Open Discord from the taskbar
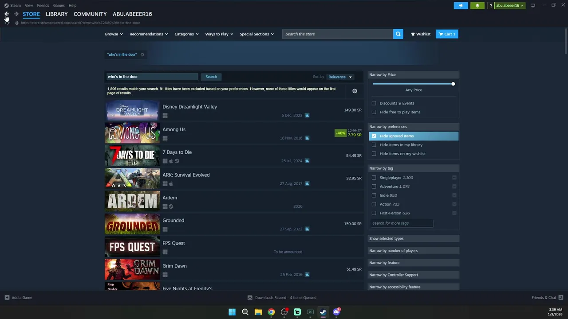Viewport: 568px width, 319px height. click(x=336, y=312)
